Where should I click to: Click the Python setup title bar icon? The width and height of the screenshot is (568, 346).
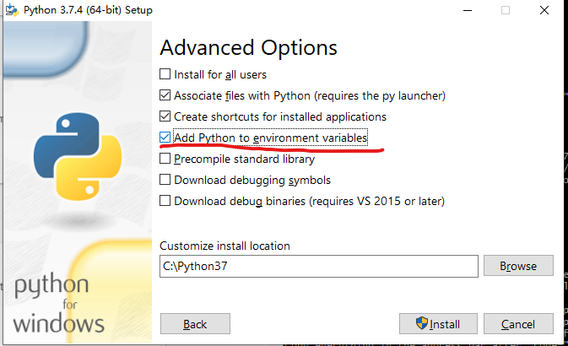[12, 10]
